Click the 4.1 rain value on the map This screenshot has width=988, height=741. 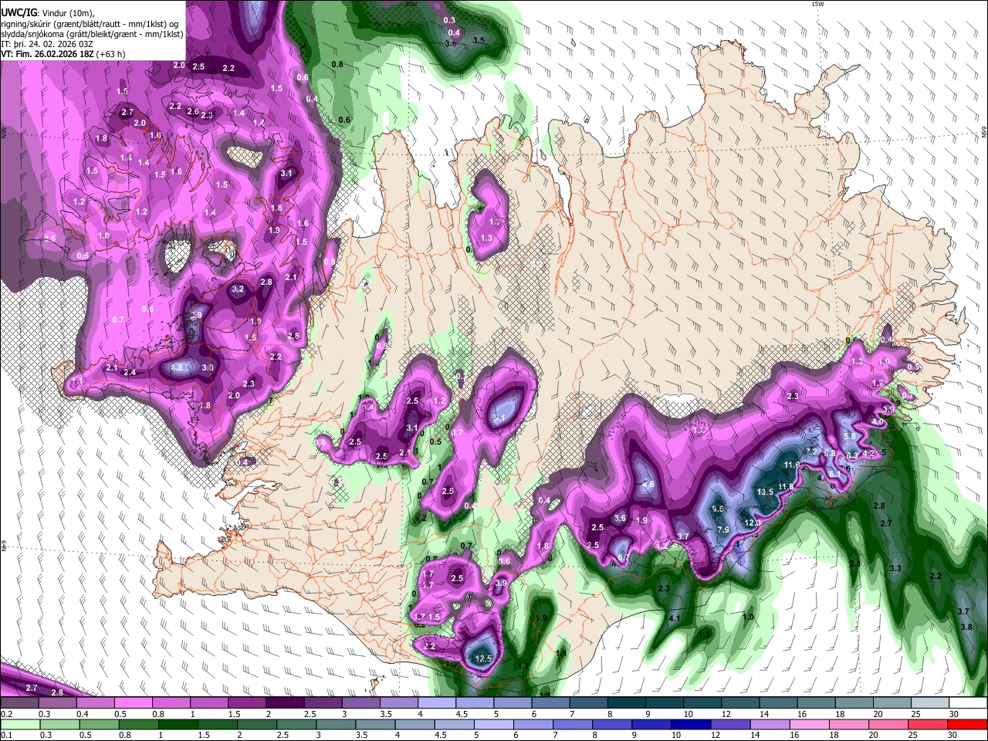[x=674, y=618]
